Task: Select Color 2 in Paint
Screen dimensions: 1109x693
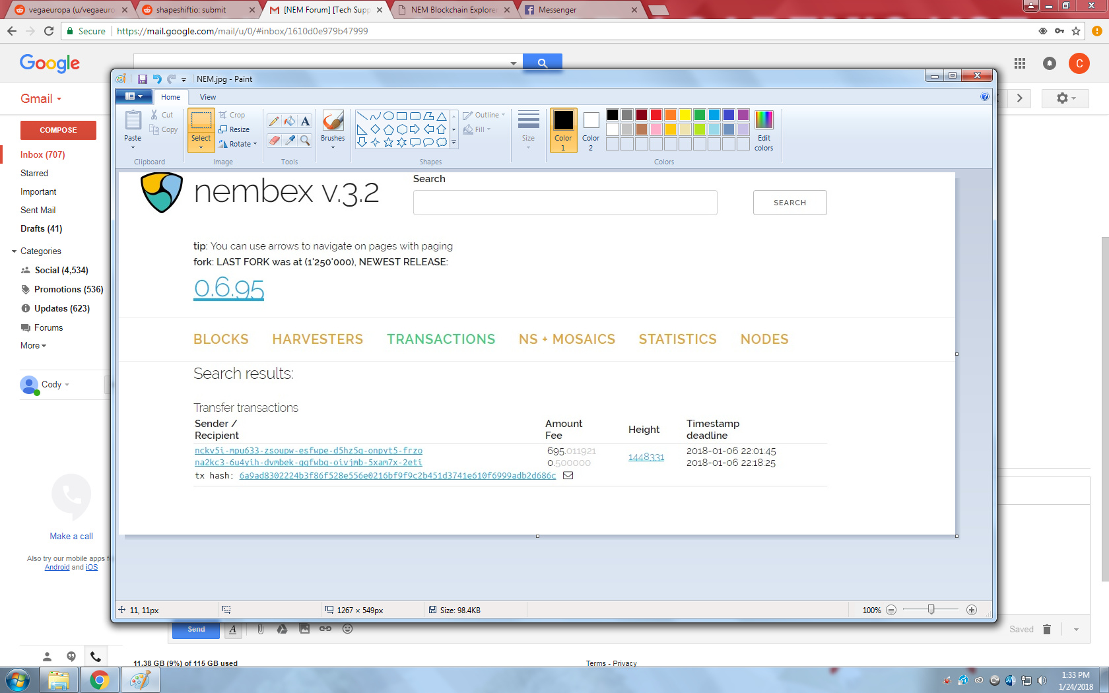Action: point(591,131)
